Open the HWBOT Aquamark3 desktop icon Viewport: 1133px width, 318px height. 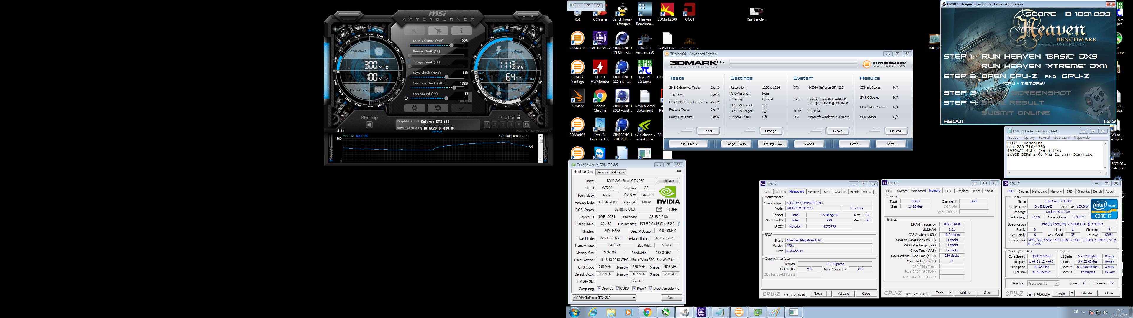pyautogui.click(x=645, y=43)
